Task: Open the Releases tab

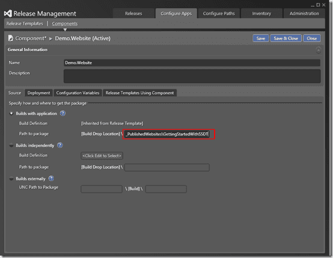Action: pyautogui.click(x=133, y=13)
